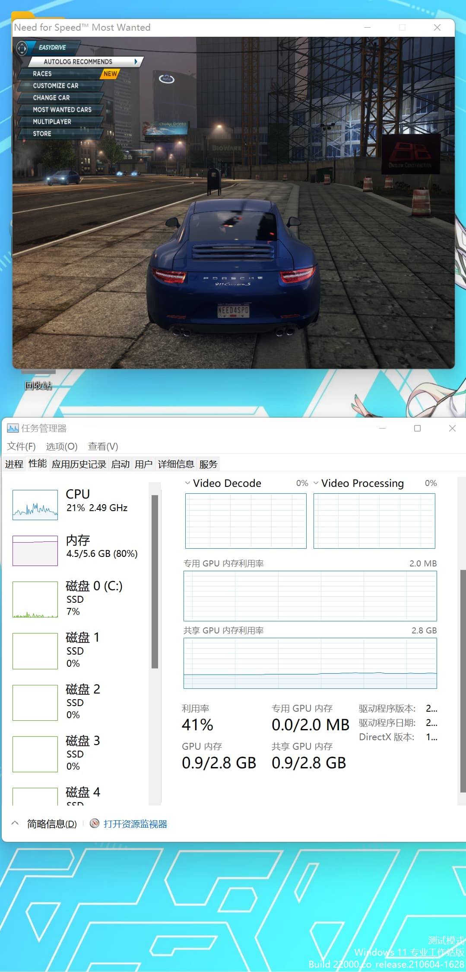This screenshot has height=972, width=466.
Task: Click the EASYDRIVE header label
Action: (52, 47)
